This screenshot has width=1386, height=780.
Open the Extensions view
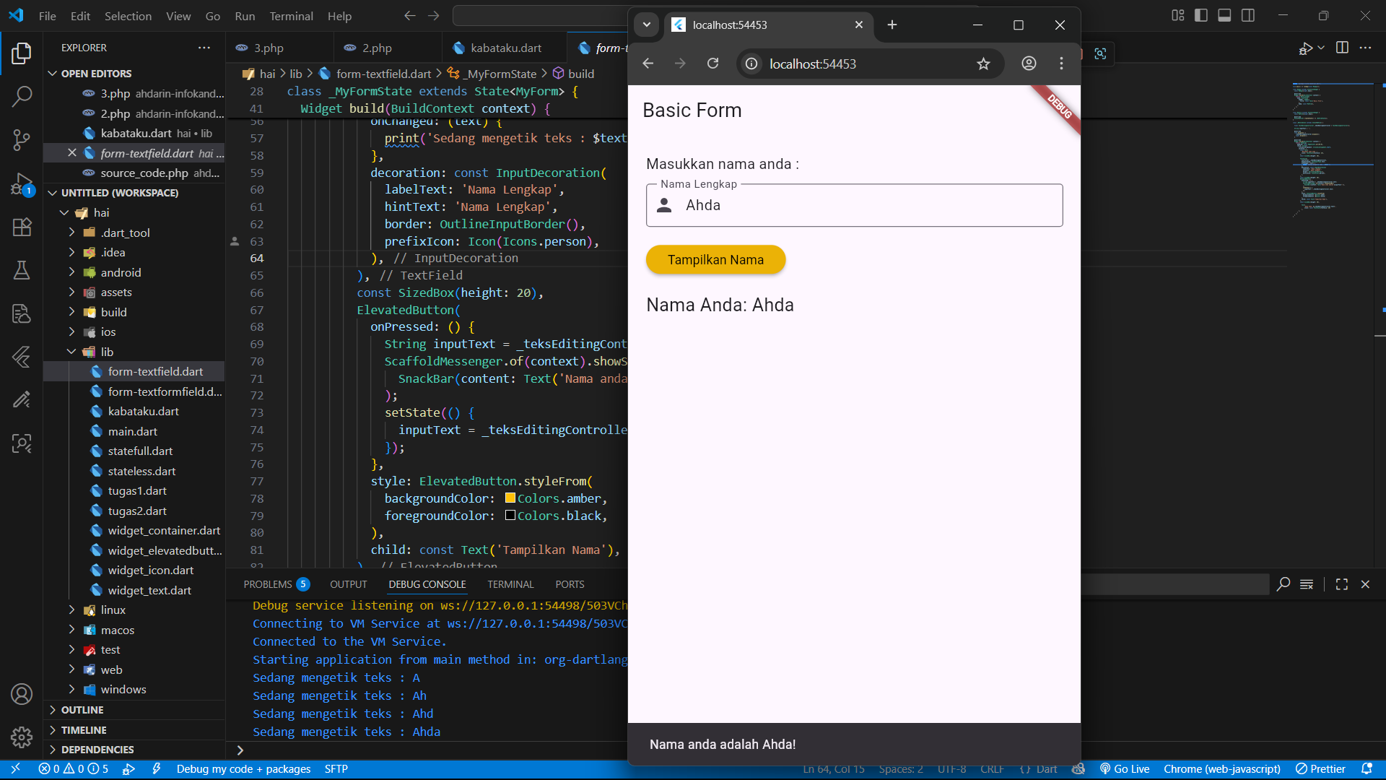[22, 227]
